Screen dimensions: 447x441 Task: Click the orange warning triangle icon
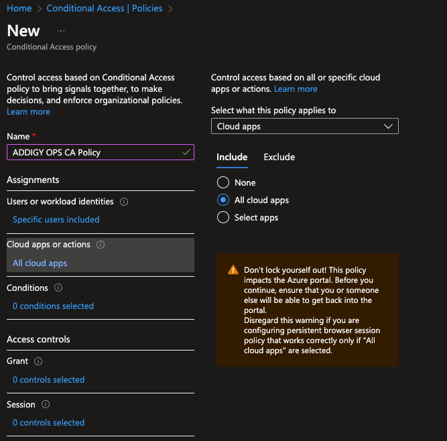(233, 269)
